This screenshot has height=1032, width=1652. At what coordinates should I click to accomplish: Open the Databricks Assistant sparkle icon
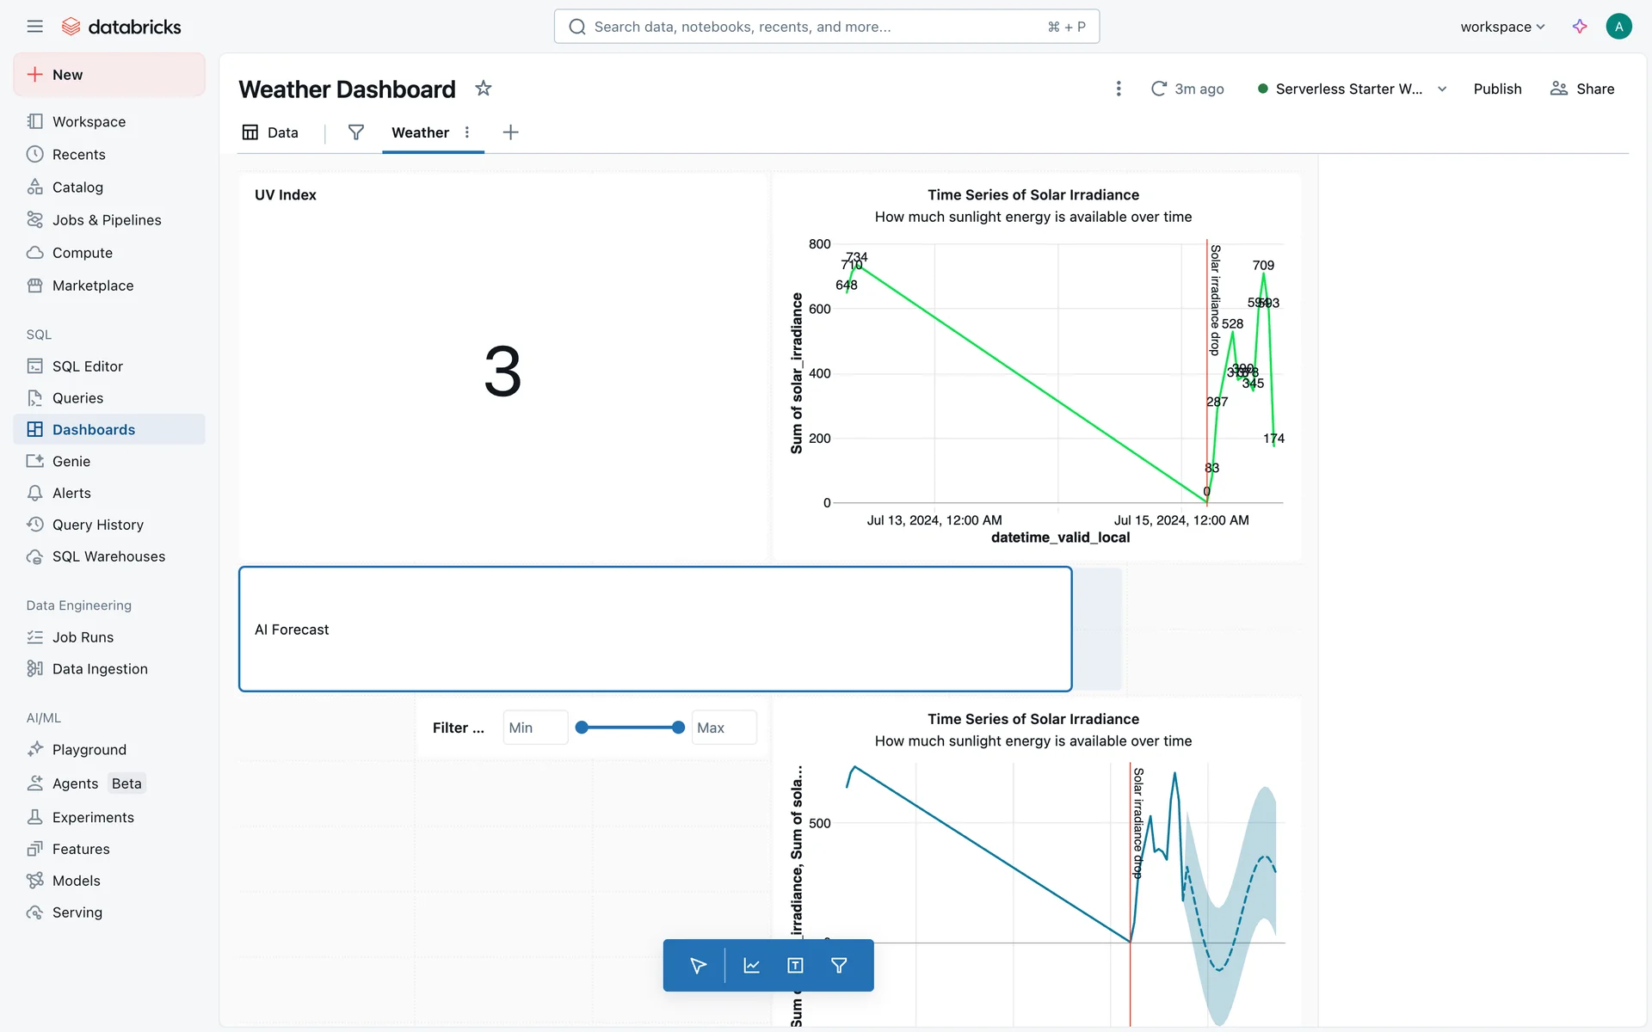click(1580, 27)
